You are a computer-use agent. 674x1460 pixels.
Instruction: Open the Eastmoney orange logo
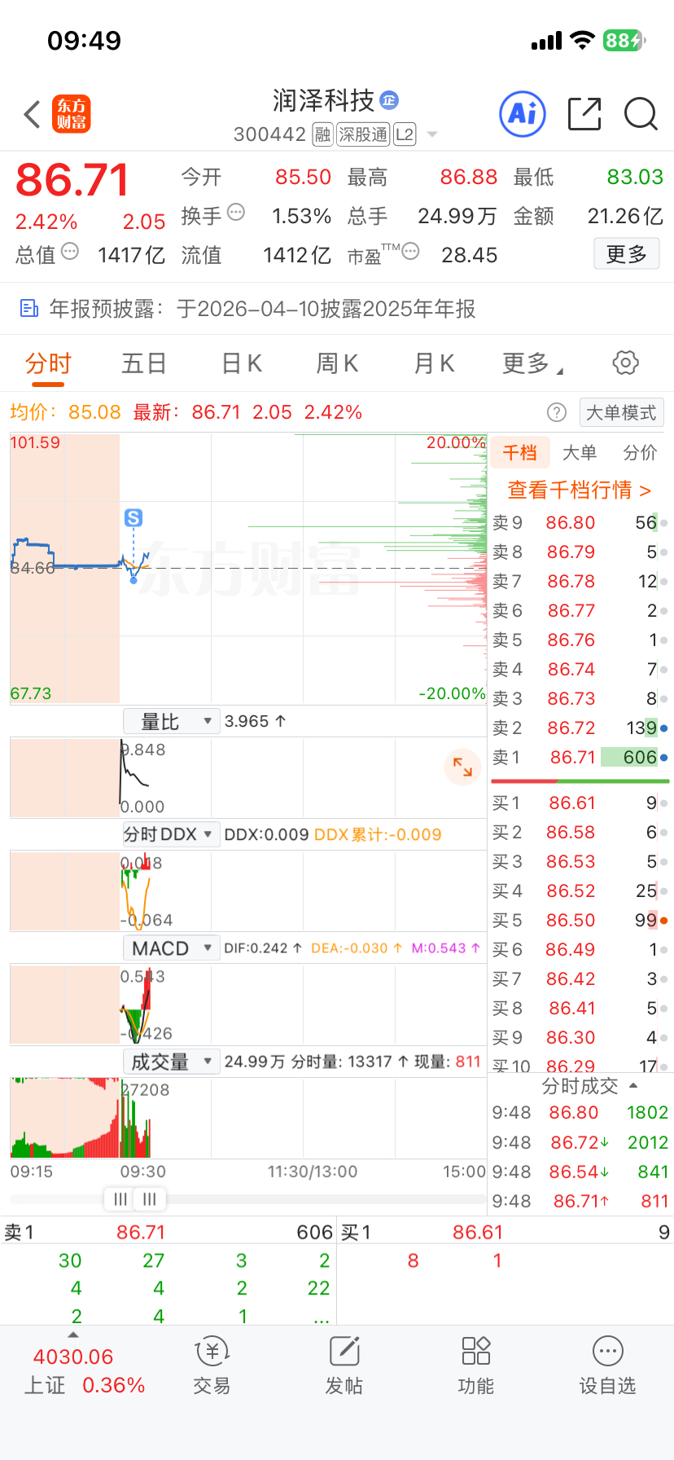click(72, 114)
